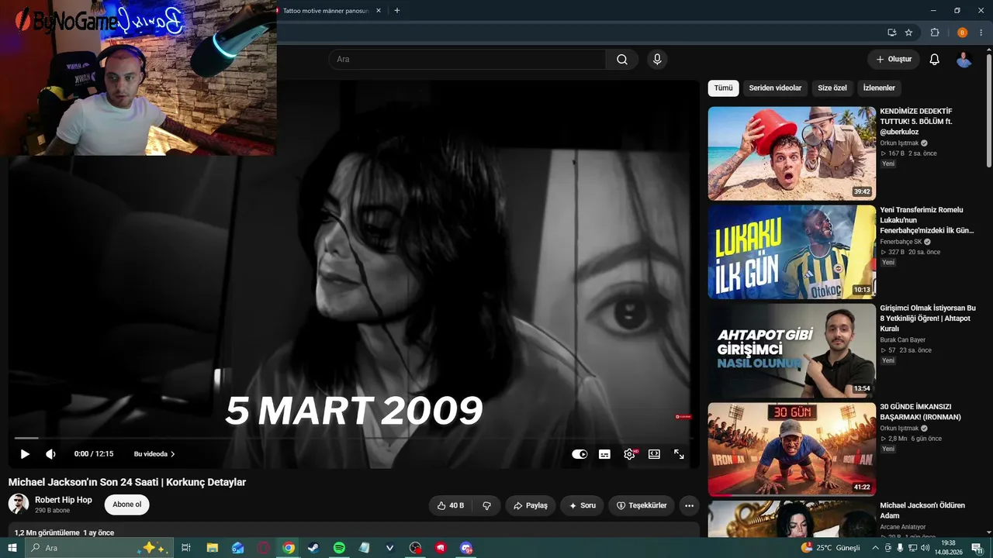
Task: Open "Michael Jackson'ı Öldüren Adam" video title
Action: coord(922,510)
